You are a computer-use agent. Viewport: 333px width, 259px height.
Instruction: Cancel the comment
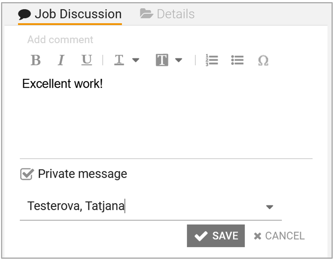[279, 236]
